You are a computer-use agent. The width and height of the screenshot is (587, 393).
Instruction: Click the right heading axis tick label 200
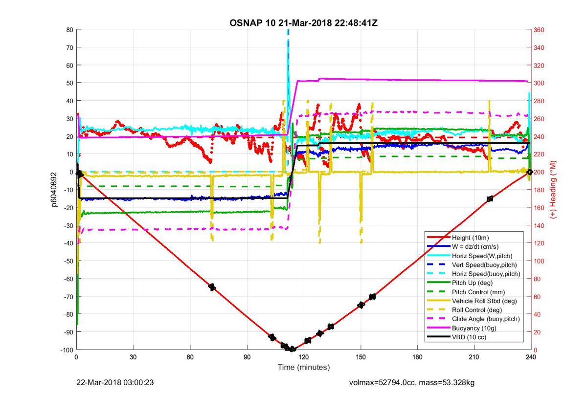[540, 172]
